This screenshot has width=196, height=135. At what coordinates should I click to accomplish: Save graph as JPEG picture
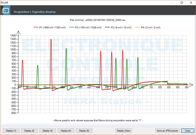168,131
